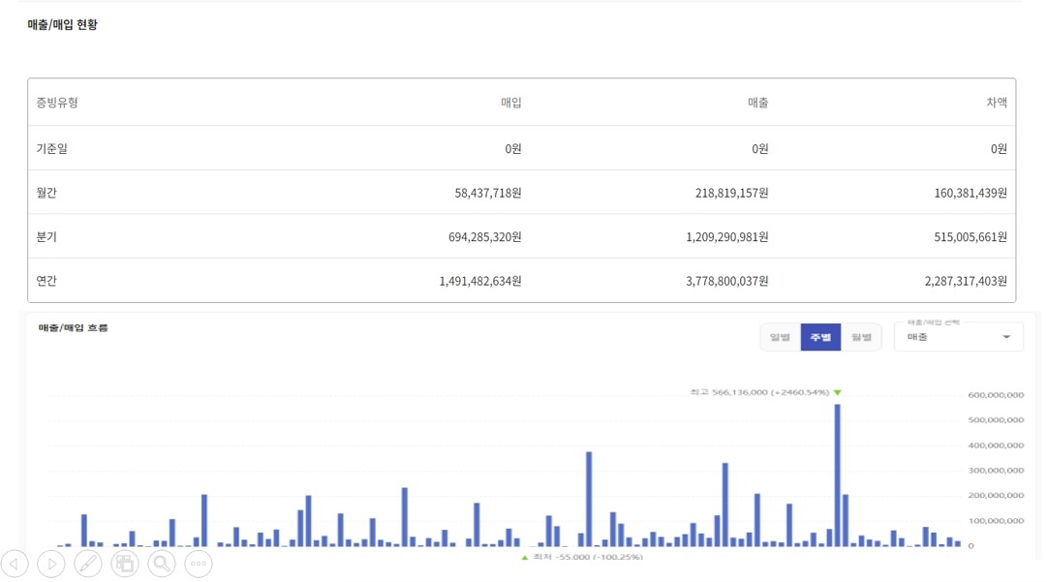Click the 증빙유형 column header
Image resolution: width=1047 pixels, height=582 pixels.
click(x=57, y=103)
